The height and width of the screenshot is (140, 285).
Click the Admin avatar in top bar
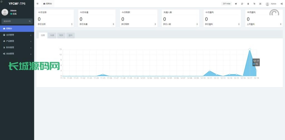click(x=267, y=4)
